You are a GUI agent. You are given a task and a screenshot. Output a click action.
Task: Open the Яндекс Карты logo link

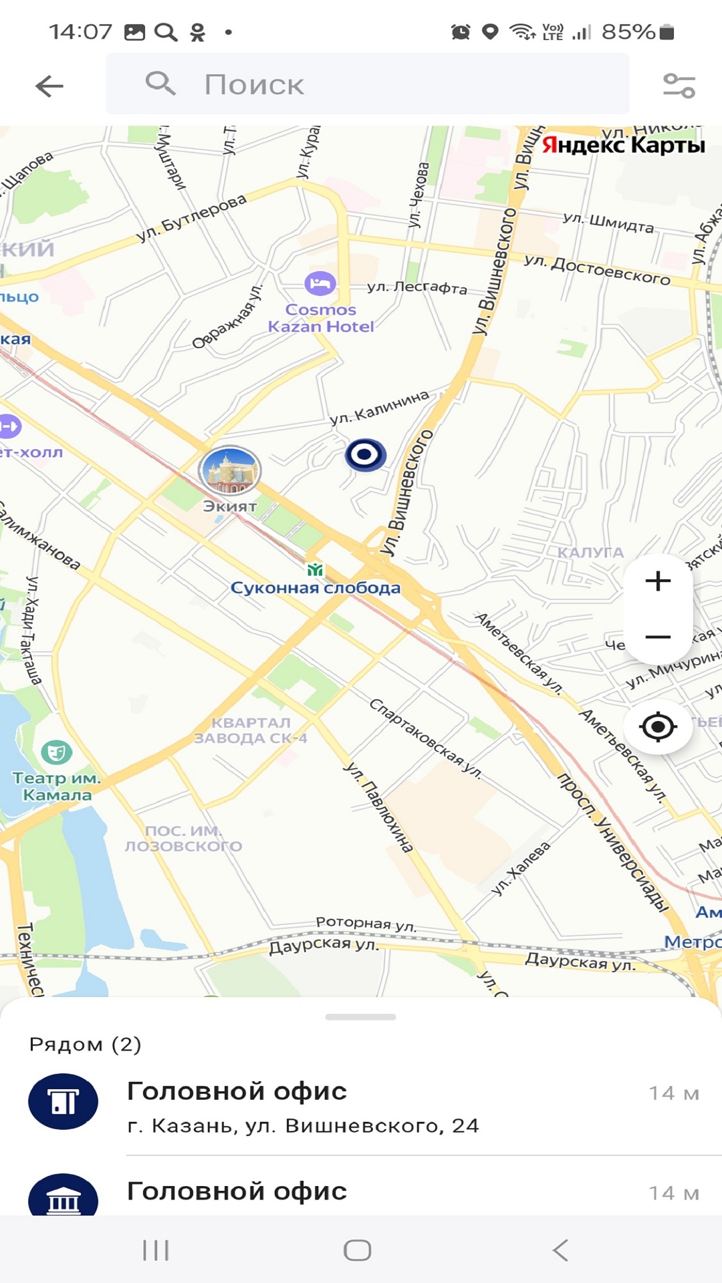coord(623,145)
